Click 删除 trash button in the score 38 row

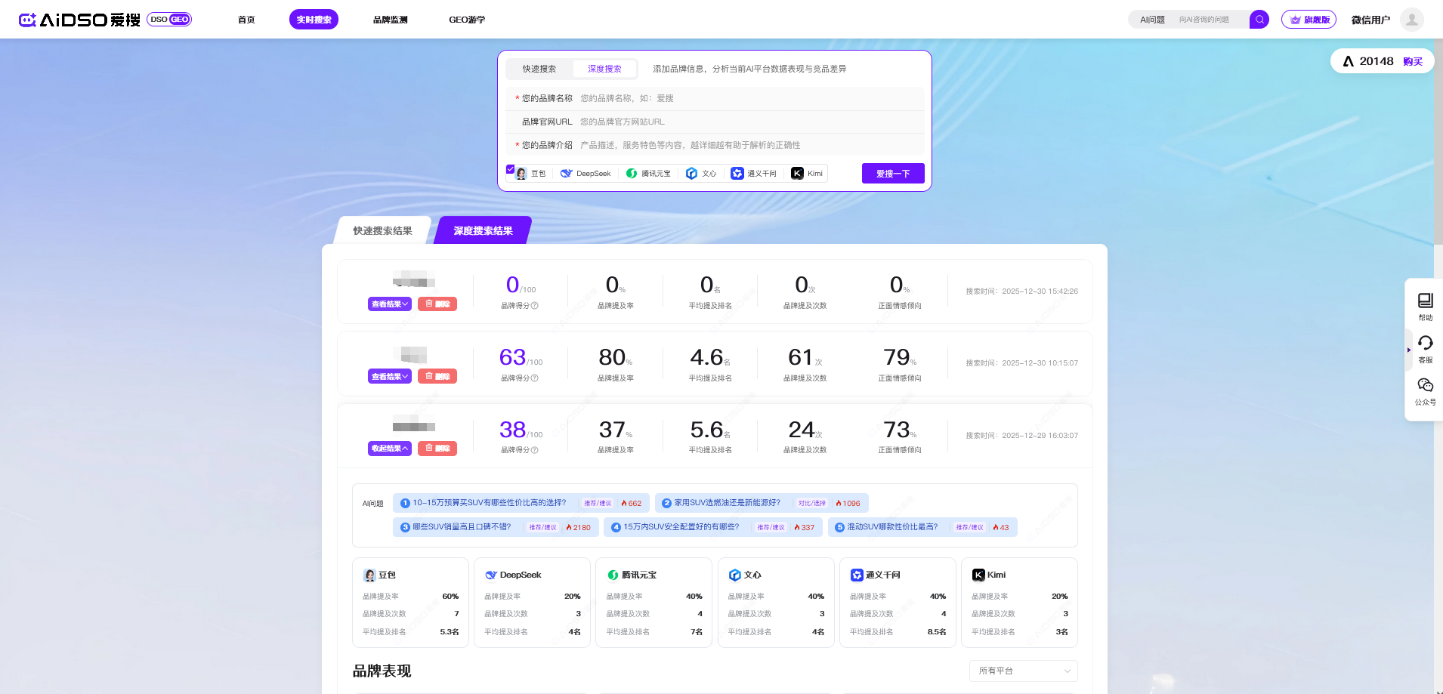click(x=437, y=449)
